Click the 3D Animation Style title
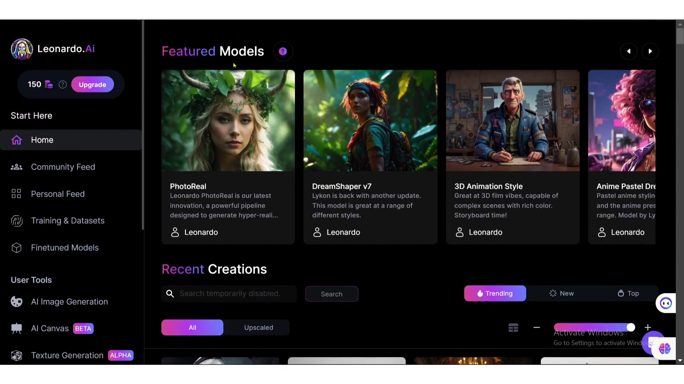This screenshot has width=684, height=384. point(488,186)
